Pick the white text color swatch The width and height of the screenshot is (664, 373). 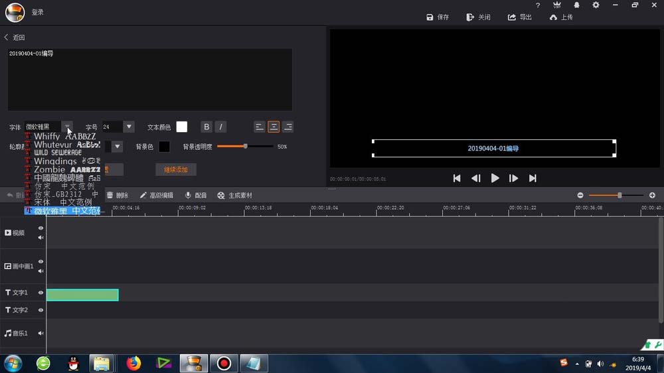(x=182, y=127)
